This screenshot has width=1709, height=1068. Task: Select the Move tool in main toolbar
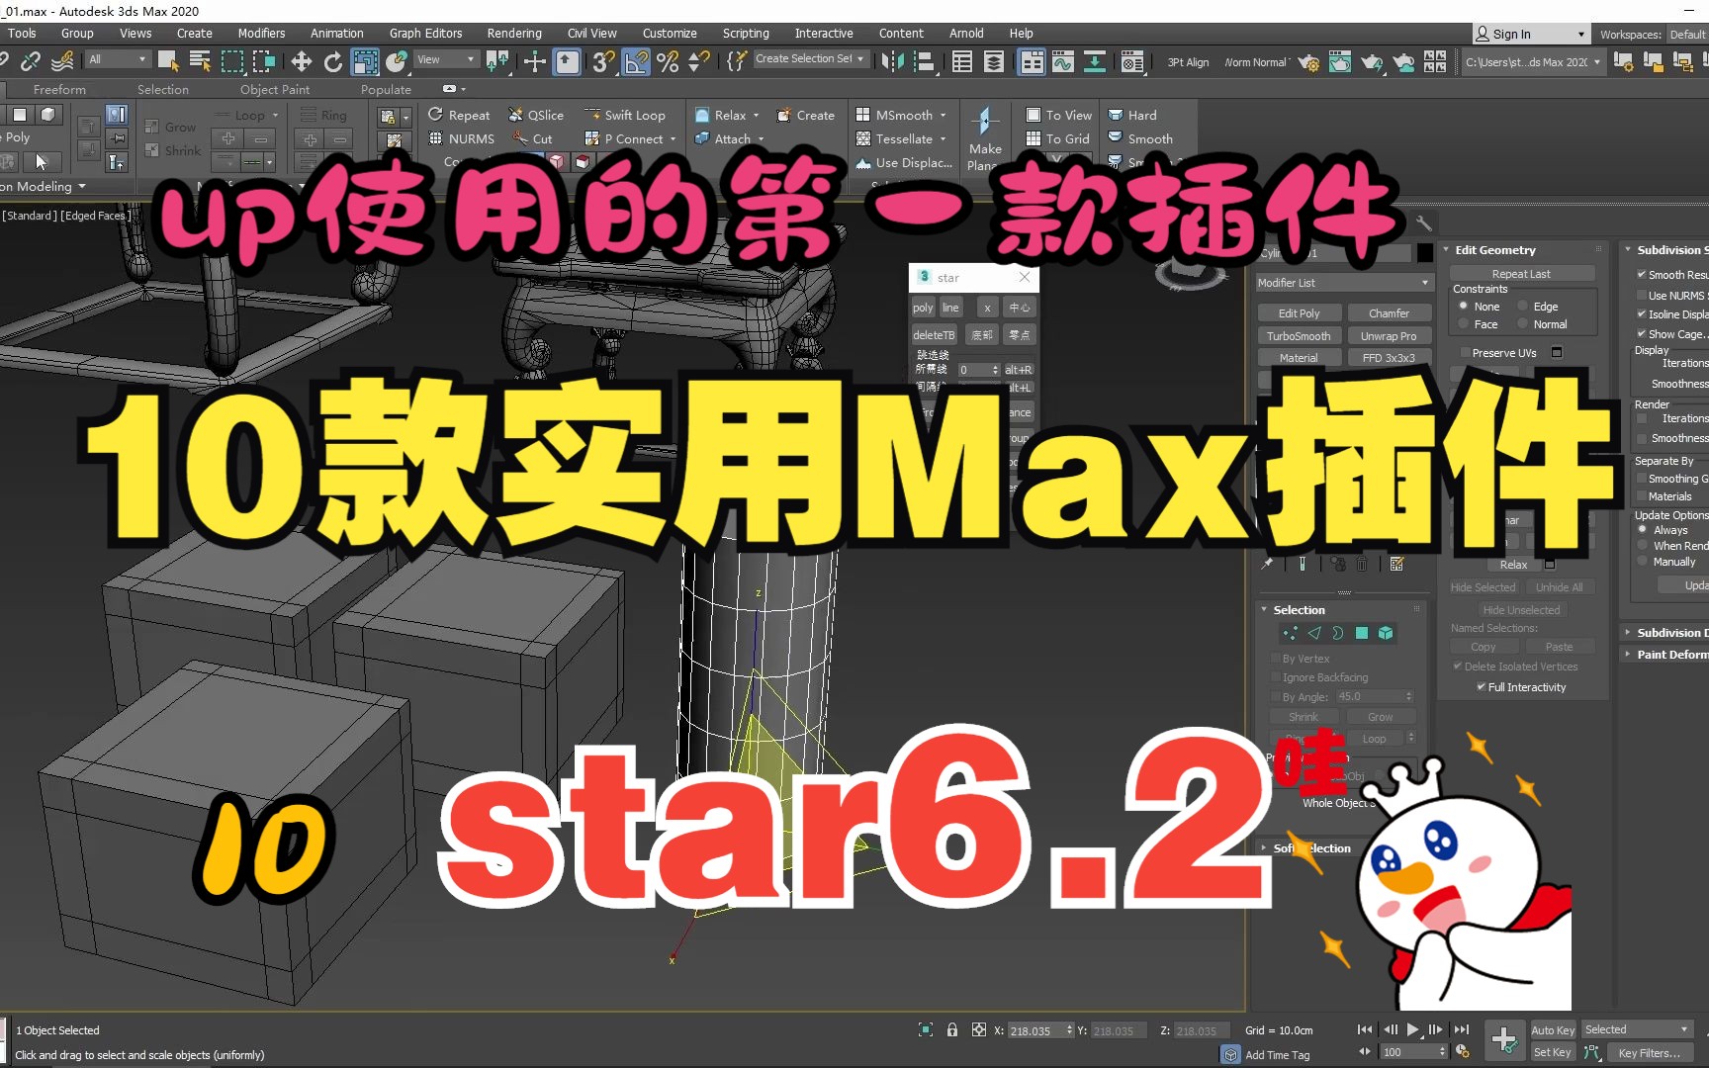301,61
